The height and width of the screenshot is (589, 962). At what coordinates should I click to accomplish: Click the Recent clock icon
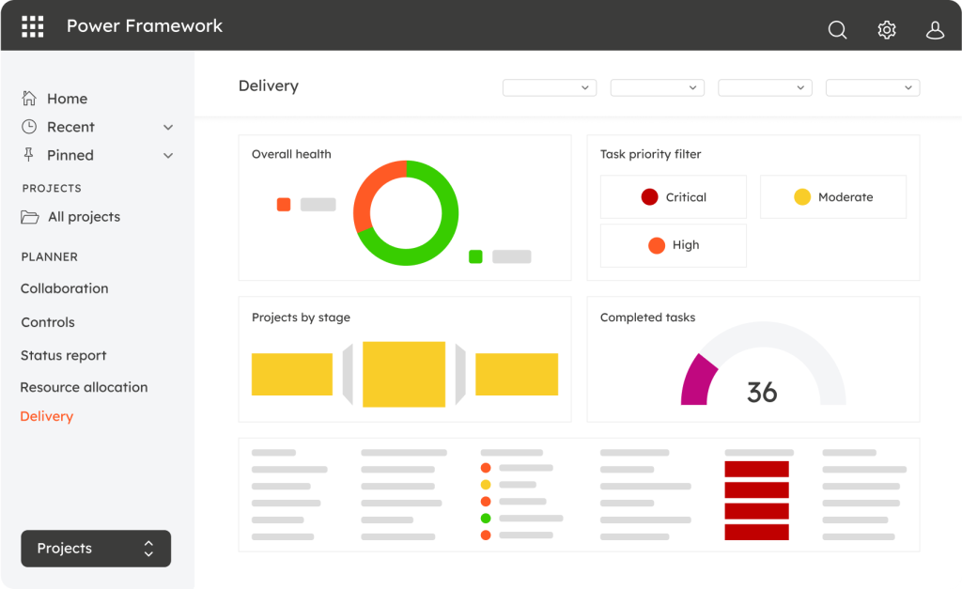(x=29, y=127)
